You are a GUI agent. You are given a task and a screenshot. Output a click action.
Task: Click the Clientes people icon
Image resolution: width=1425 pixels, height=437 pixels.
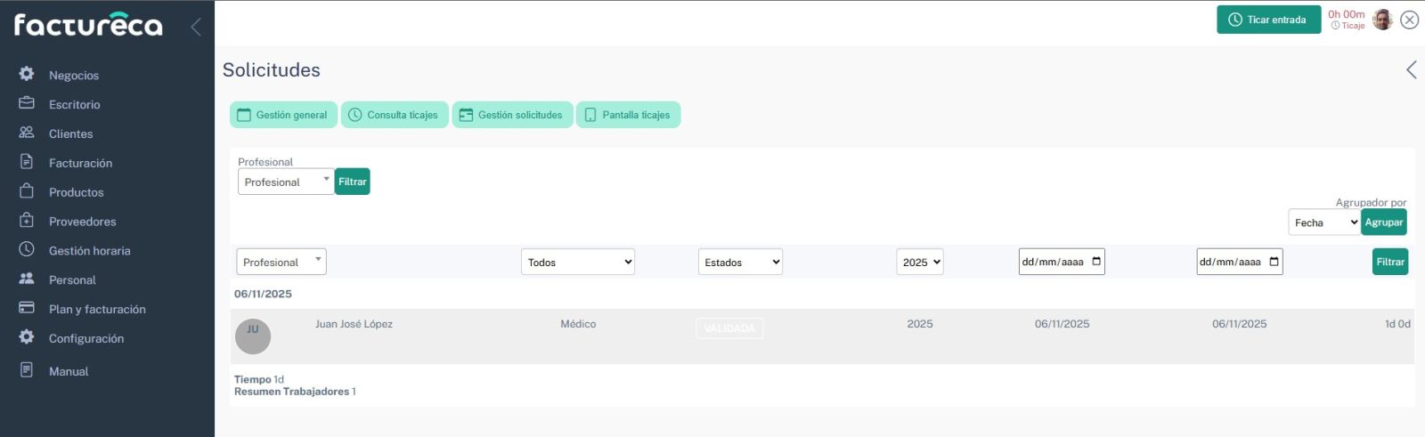pos(27,133)
